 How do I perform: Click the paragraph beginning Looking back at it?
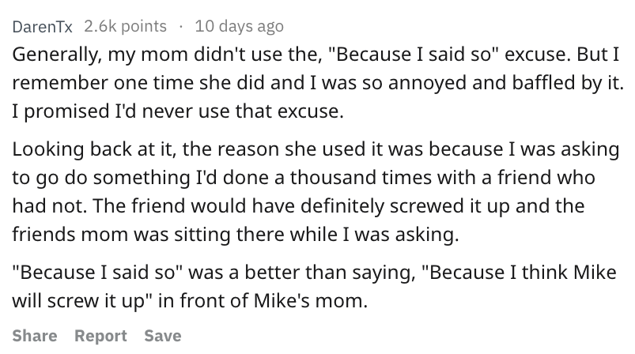[x=316, y=191]
